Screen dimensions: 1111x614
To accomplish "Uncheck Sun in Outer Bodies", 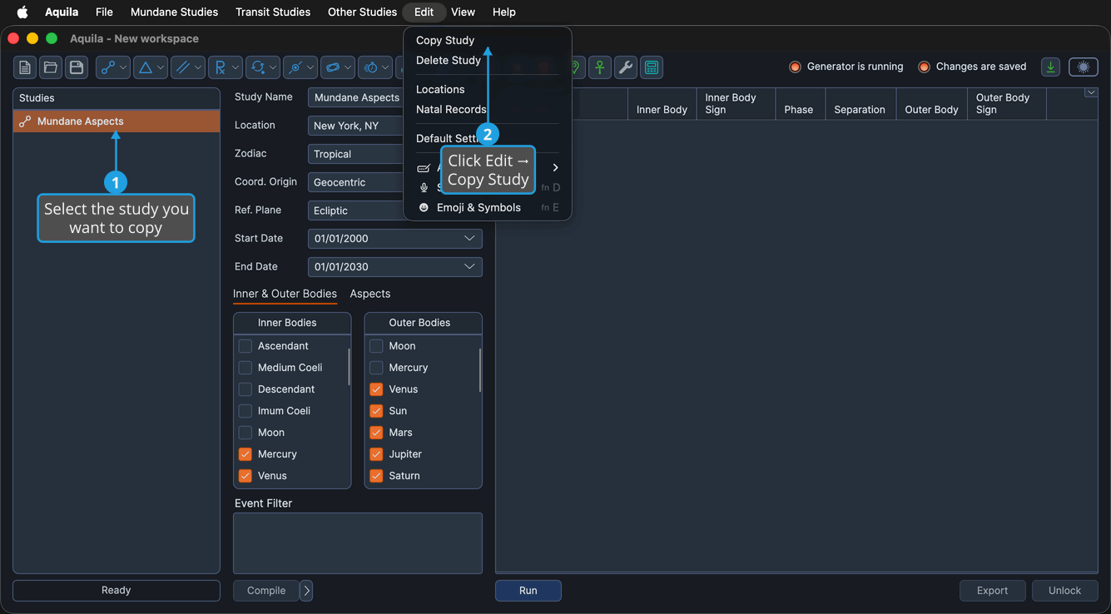I will (x=376, y=411).
